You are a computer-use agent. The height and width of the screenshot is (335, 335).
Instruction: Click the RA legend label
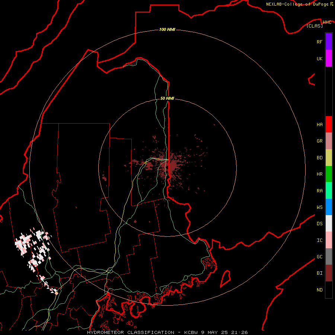coord(319,191)
